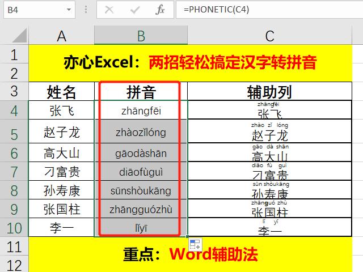The image size is (363, 272).
Task: Select row 12 header
Action: pos(14,264)
